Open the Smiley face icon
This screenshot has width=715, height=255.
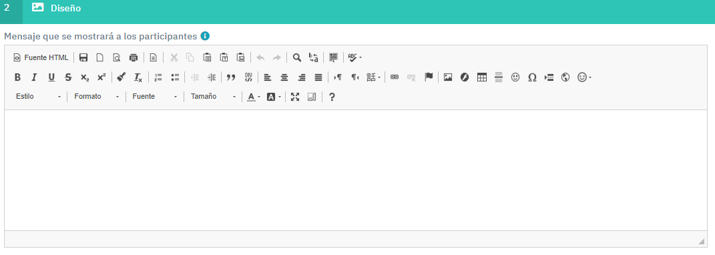point(515,77)
